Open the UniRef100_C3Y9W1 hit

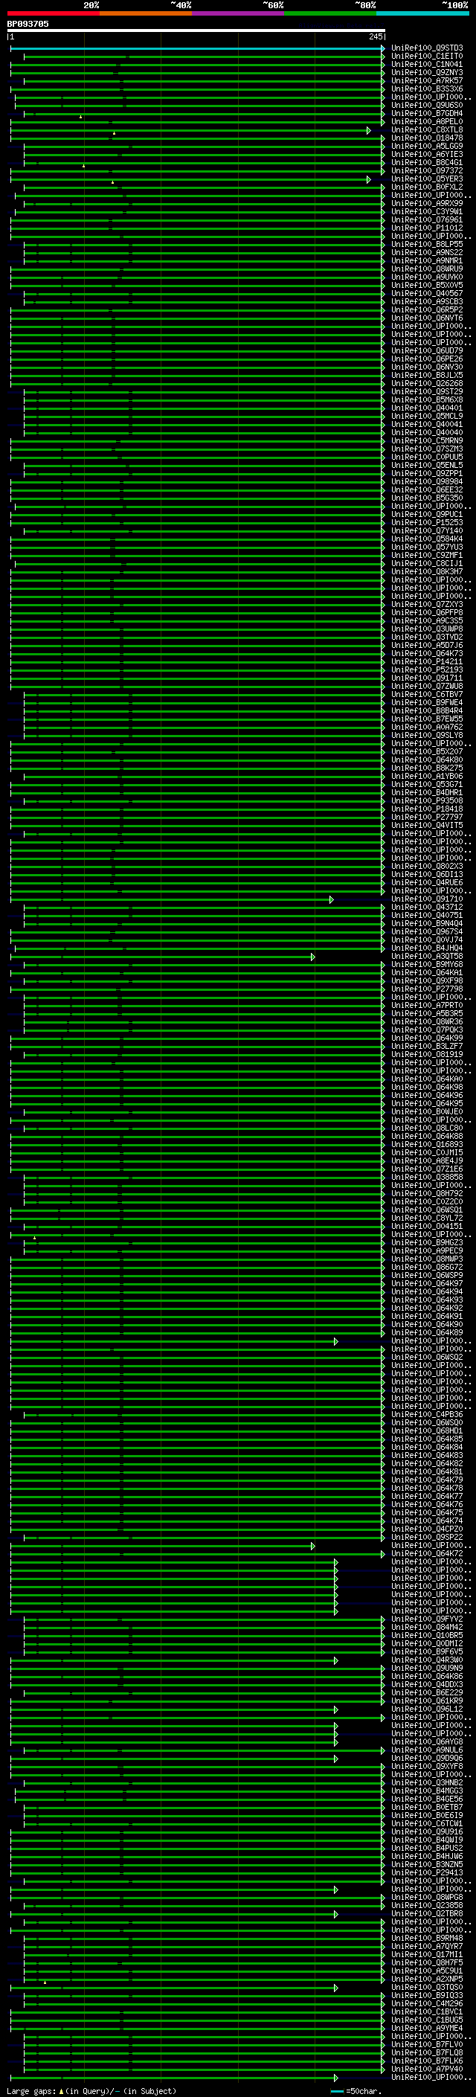point(427,212)
